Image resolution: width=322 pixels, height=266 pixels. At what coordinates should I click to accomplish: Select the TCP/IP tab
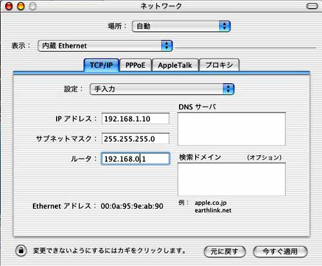tap(101, 65)
